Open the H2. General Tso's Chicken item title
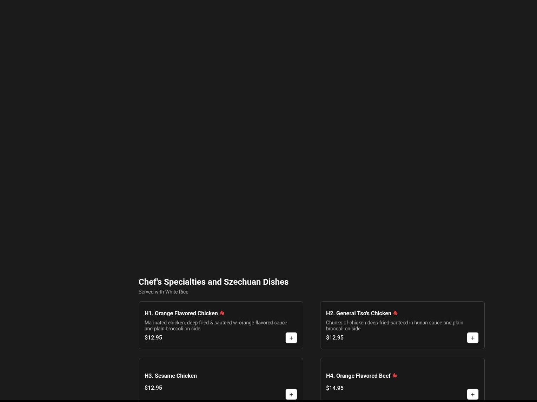This screenshot has height=402, width=537. pos(358,313)
